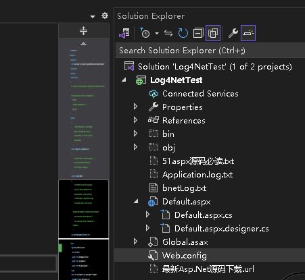Click the Default.aspx.cs file icon
This screenshot has height=280, width=305.
click(x=165, y=215)
